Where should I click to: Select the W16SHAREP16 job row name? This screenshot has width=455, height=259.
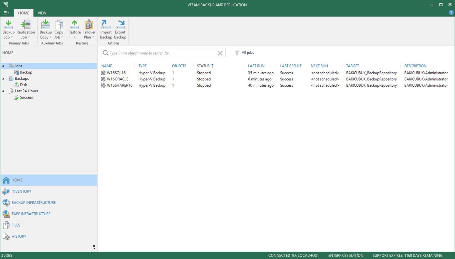120,85
